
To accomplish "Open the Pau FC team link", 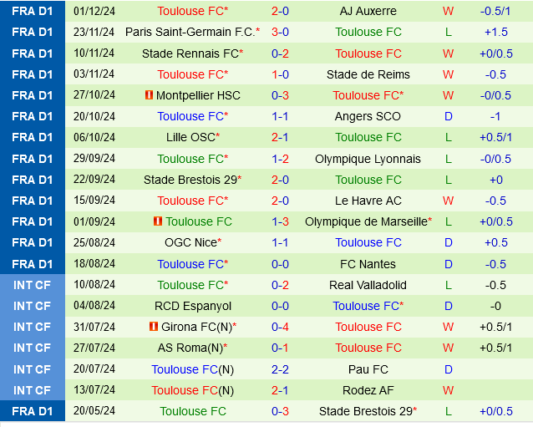I will point(368,369).
